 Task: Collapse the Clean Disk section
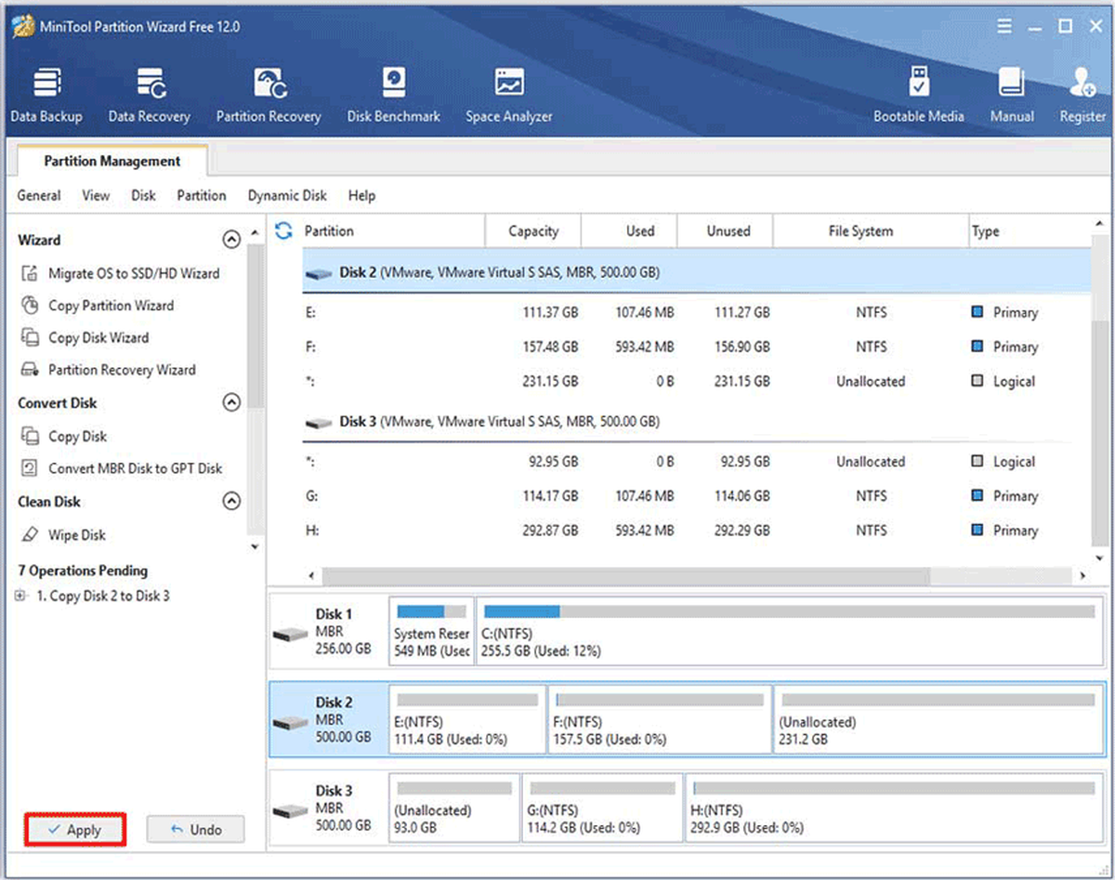pos(231,502)
